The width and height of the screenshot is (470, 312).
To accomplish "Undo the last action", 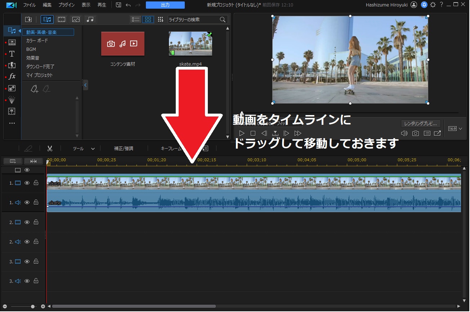I will point(128,5).
